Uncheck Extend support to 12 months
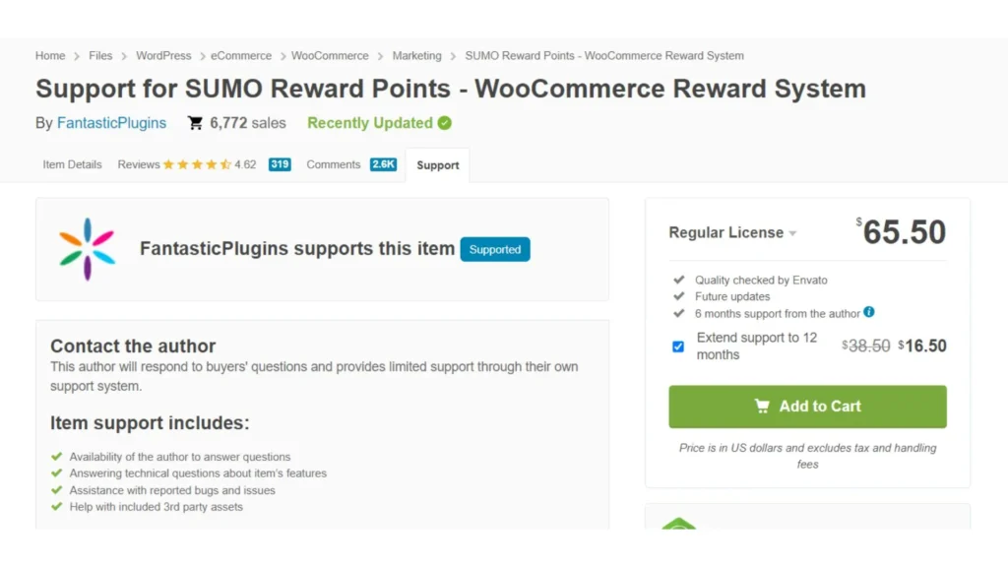Image resolution: width=1008 pixels, height=567 pixels. point(677,346)
